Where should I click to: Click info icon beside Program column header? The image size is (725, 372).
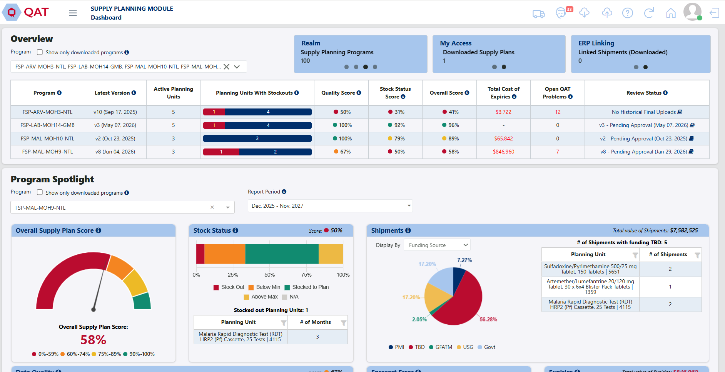click(x=59, y=93)
